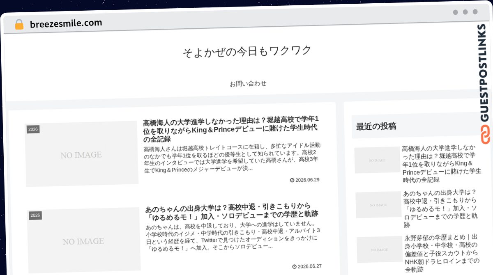The height and width of the screenshot is (275, 493).
Task: Click the breezesmile.com address text
Action: click(66, 23)
